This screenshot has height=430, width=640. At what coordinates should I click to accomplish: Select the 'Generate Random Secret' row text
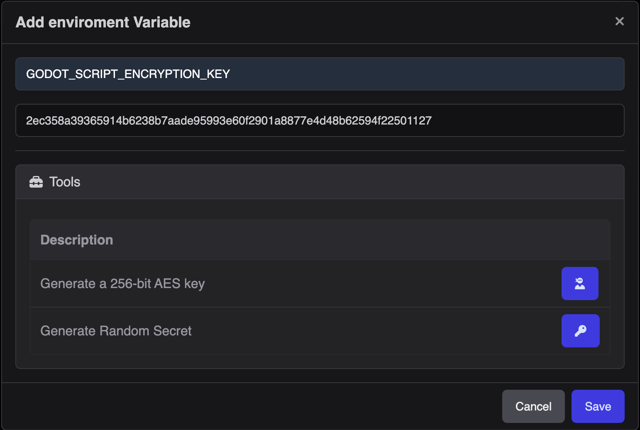click(x=116, y=331)
